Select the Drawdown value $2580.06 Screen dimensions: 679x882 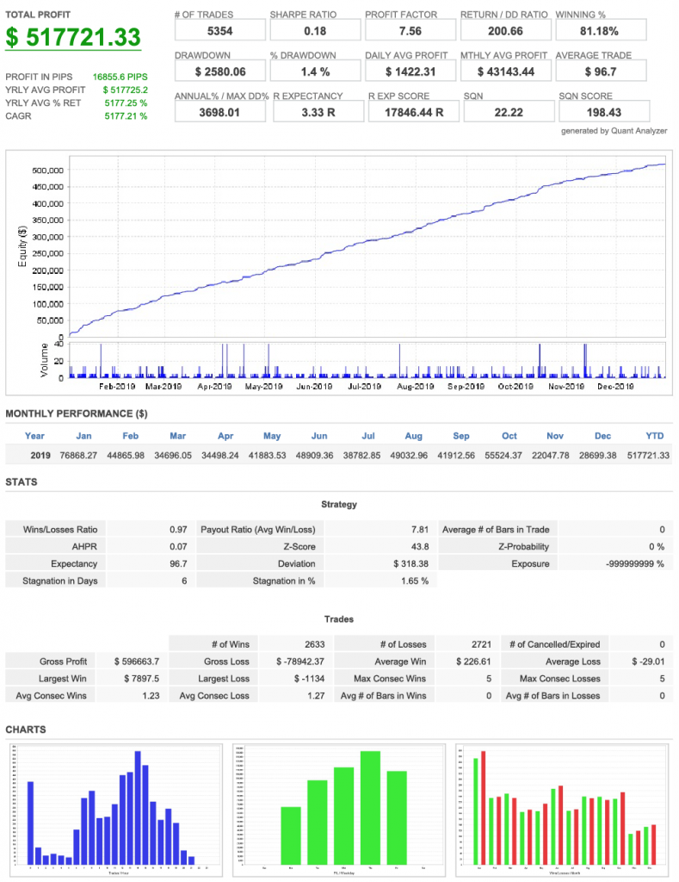[219, 71]
